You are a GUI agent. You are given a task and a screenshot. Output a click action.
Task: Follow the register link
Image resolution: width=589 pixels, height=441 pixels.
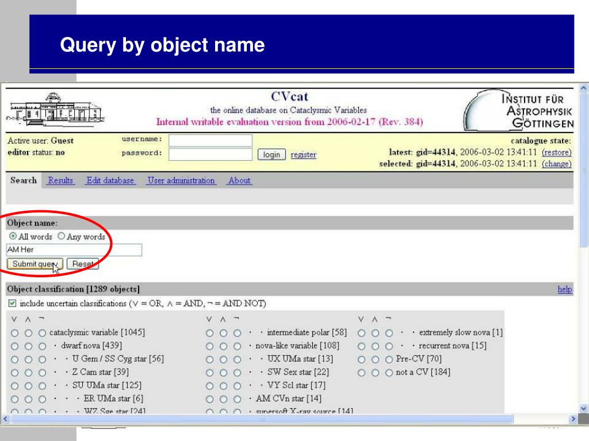tap(304, 154)
